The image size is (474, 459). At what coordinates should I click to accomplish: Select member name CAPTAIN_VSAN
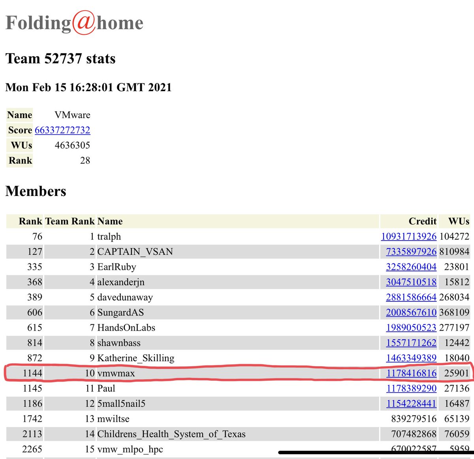click(135, 252)
